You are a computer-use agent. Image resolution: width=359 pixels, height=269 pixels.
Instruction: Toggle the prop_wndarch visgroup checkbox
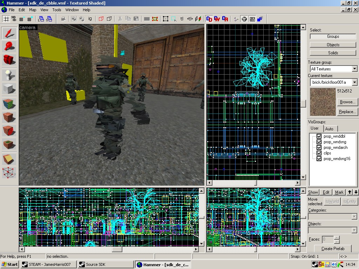(319, 147)
